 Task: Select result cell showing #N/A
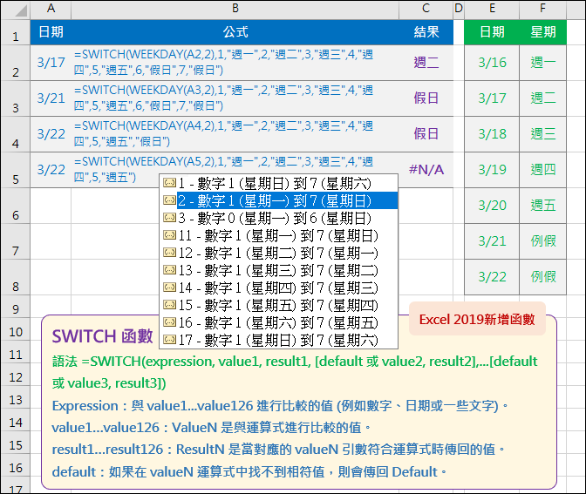[426, 170]
